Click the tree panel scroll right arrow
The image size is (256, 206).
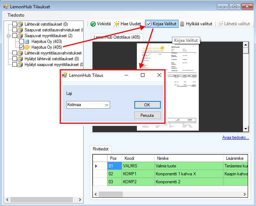coord(80,200)
